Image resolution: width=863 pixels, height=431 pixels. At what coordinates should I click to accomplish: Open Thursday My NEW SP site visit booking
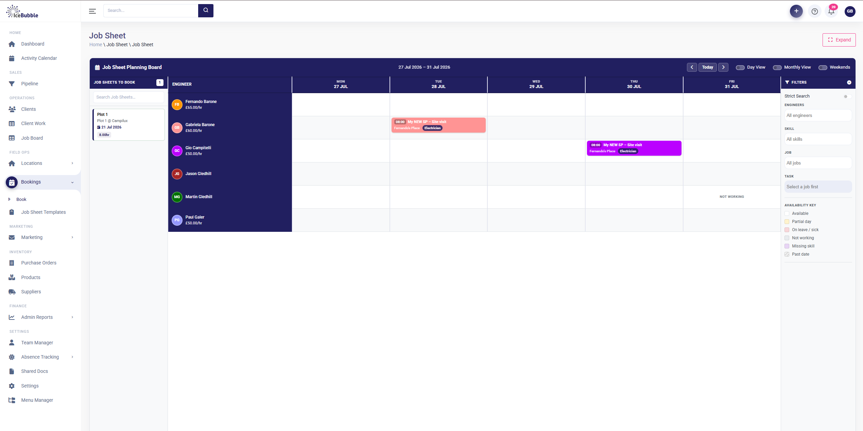point(634,148)
